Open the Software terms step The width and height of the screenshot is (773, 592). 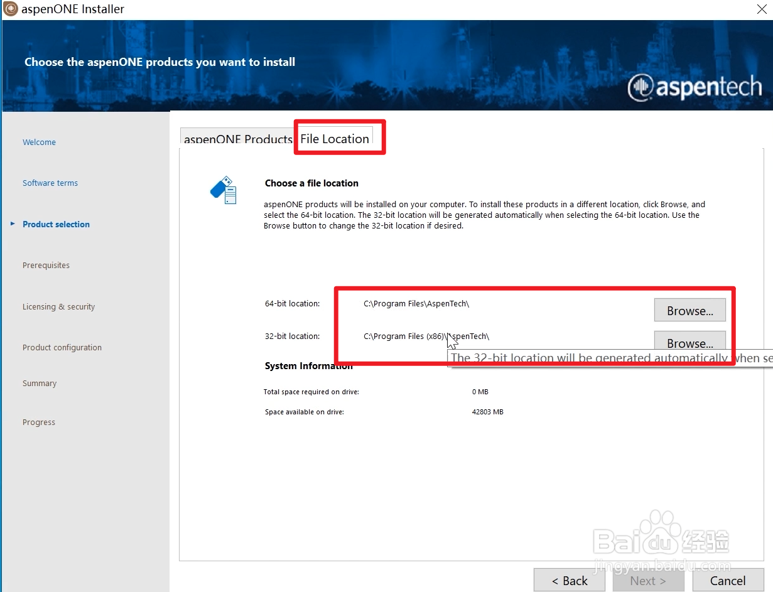[50, 183]
